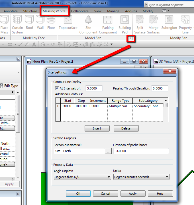This screenshot has height=205, width=194.
Task: Toggle the At Intervals of checkbox
Action: [x=57, y=88]
